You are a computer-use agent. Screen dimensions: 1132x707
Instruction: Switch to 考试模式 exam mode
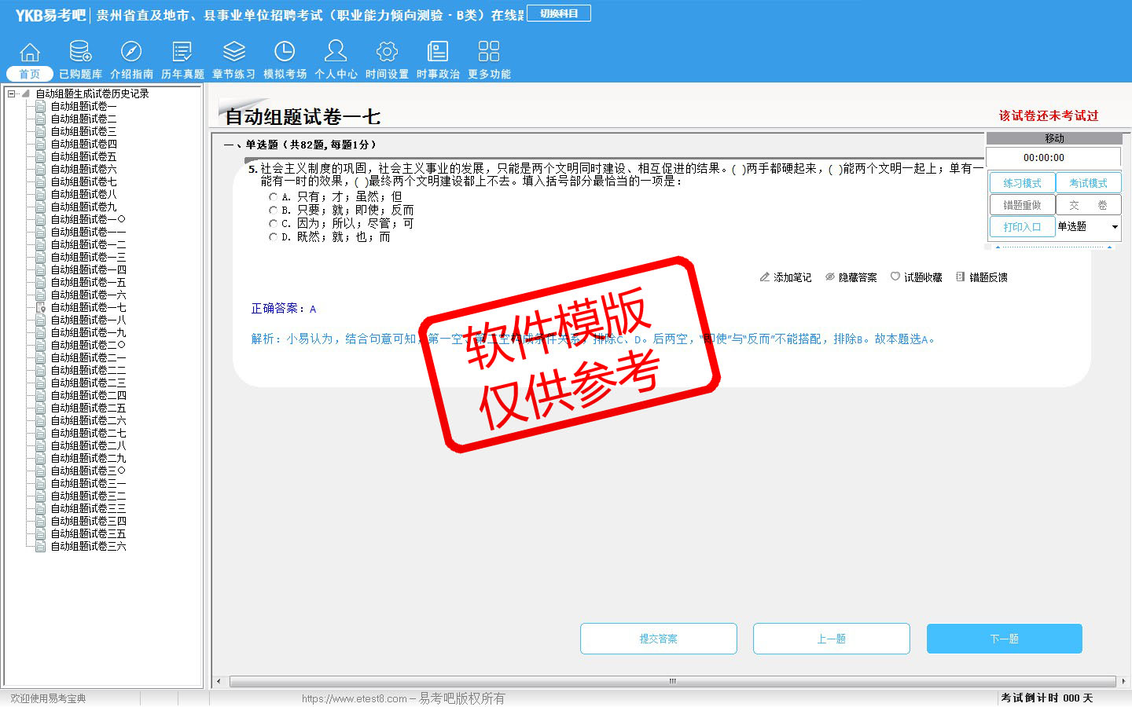pyautogui.click(x=1088, y=183)
